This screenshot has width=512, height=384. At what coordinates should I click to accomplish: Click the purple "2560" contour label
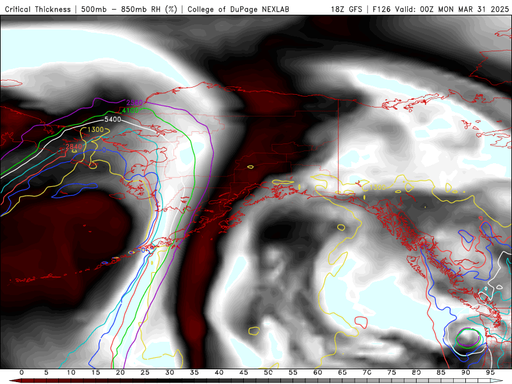pyautogui.click(x=134, y=102)
